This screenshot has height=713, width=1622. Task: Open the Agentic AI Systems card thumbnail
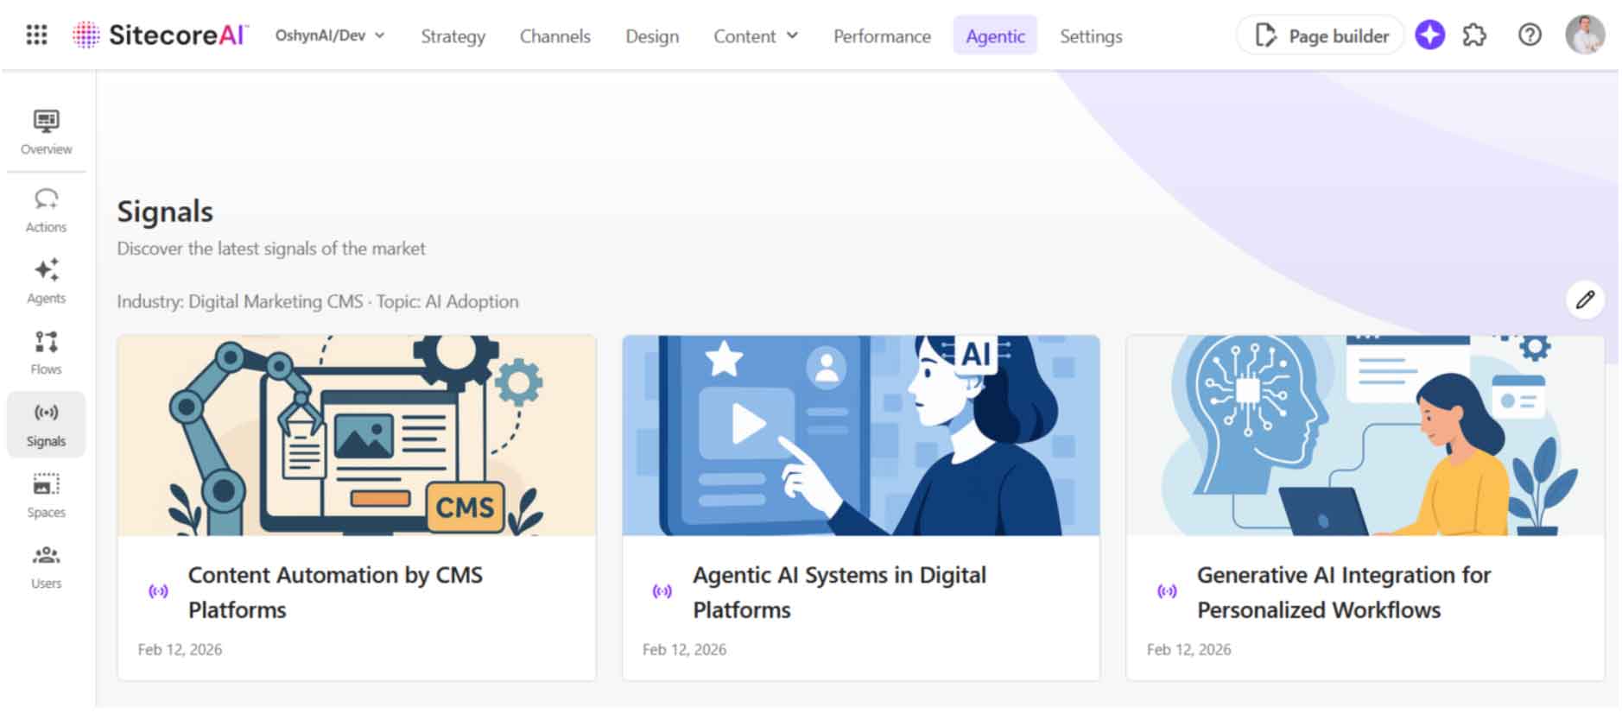[861, 435]
